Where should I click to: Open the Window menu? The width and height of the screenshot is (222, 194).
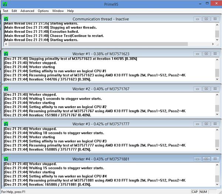point(58,11)
